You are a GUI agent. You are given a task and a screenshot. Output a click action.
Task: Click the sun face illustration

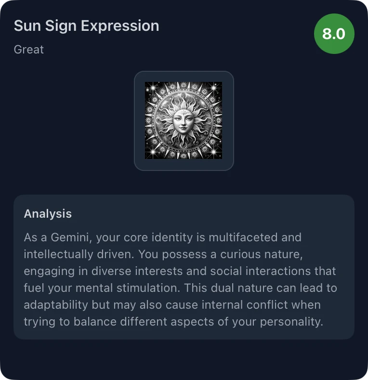click(x=184, y=120)
